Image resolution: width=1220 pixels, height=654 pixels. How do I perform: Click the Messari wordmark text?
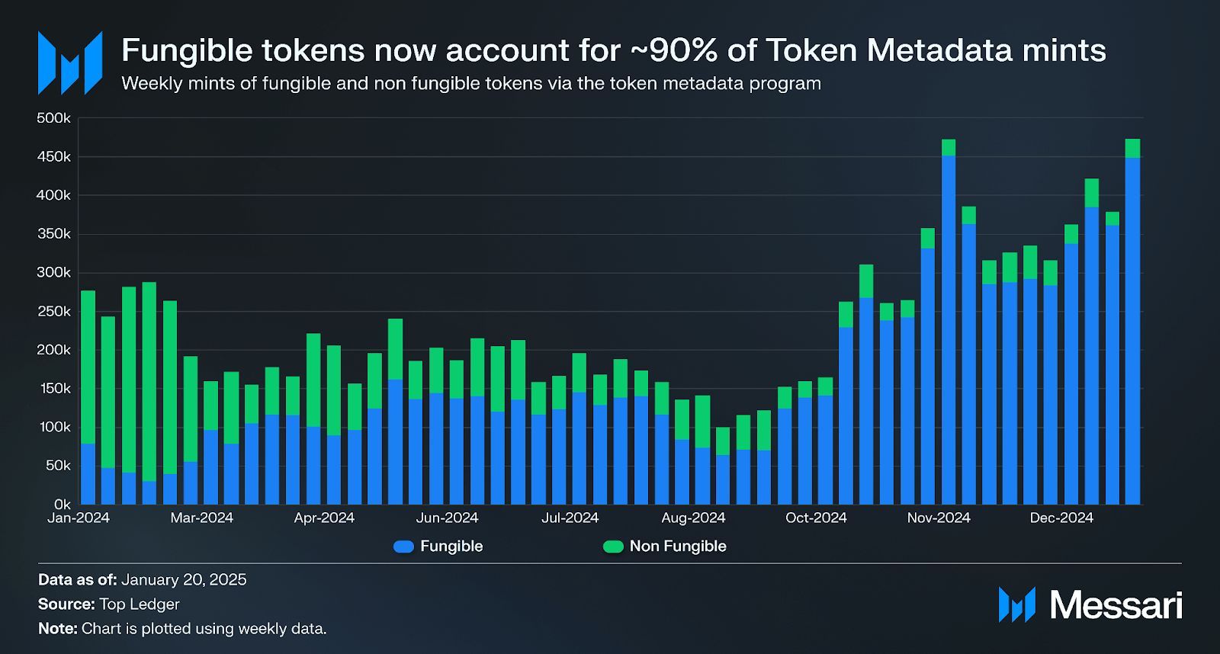[x=1116, y=605]
